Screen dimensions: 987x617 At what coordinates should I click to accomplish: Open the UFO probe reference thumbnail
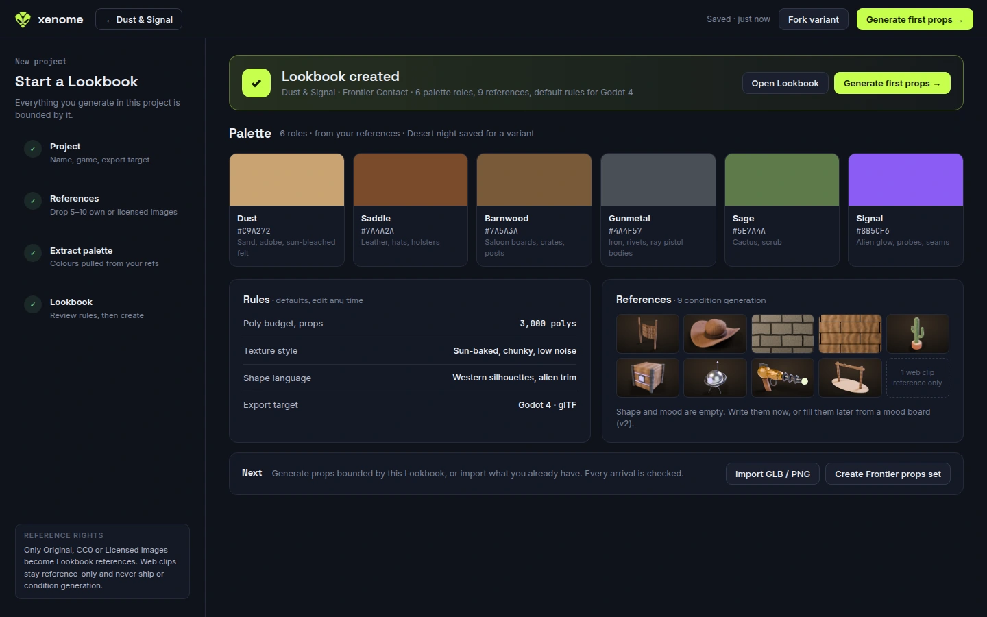(715, 377)
